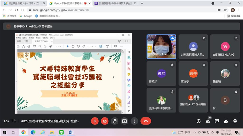Bookmark this page with star icon

225,10
